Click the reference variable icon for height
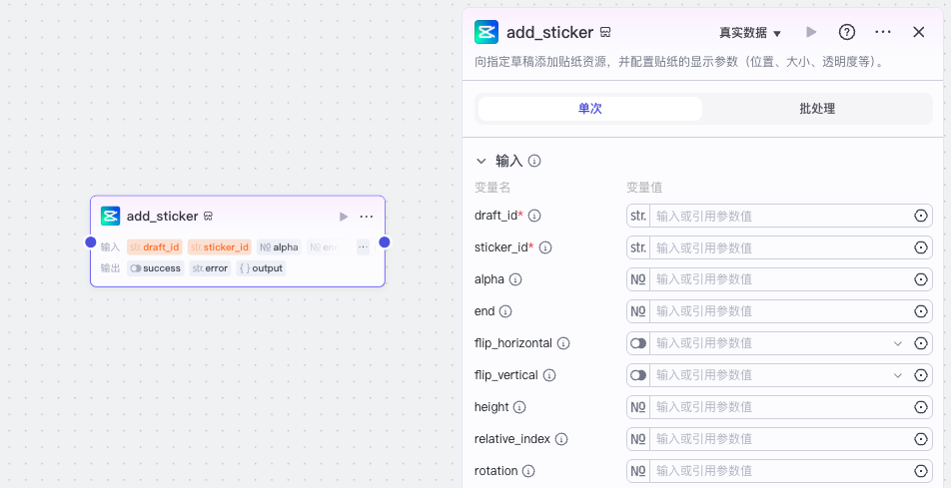The width and height of the screenshot is (951, 488). 921,407
